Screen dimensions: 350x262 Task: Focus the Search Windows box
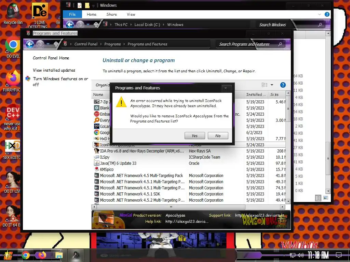(290, 25)
